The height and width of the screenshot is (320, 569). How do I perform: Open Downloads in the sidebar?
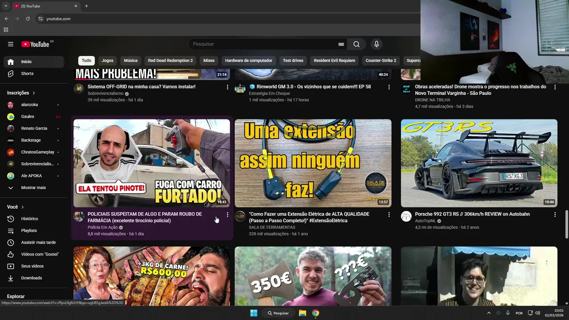point(34,278)
